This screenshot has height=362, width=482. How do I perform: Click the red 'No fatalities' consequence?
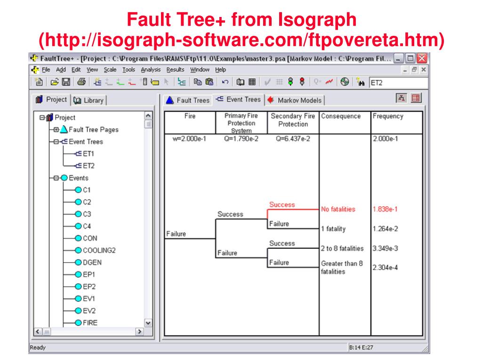pyautogui.click(x=338, y=209)
